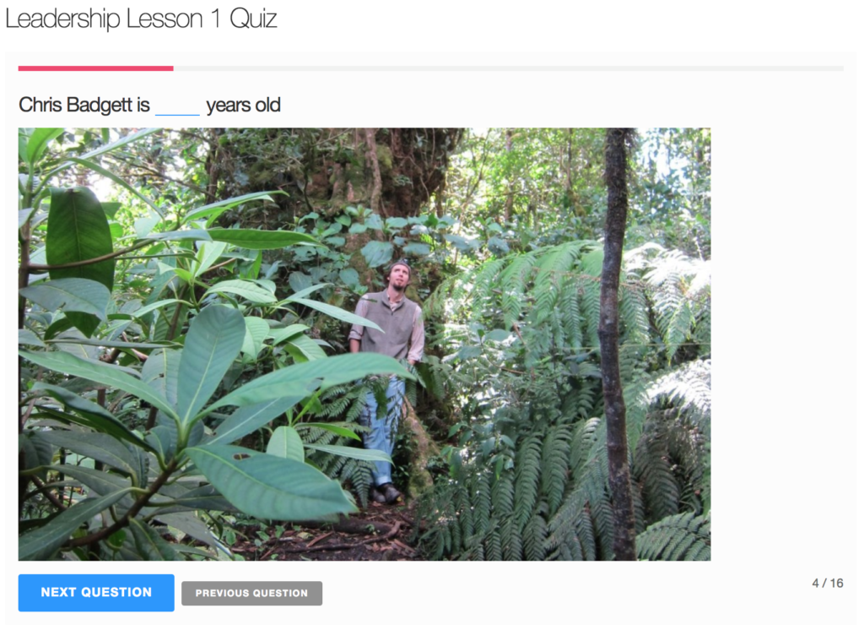Go back with PREVIOUS QUESTION button
The image size is (864, 630).
pos(251,593)
